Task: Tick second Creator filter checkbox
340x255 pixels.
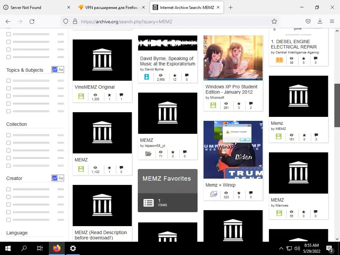Action: click(x=8, y=197)
